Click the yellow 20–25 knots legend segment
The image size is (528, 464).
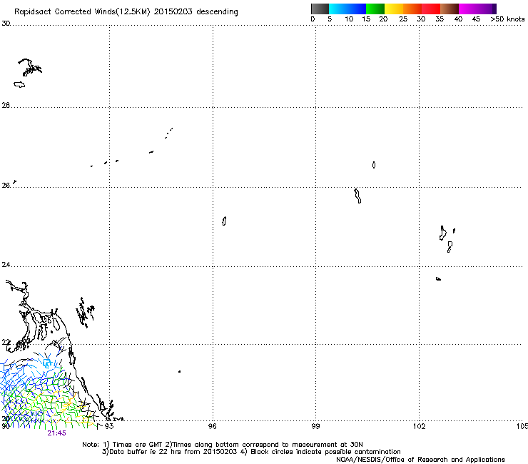tap(394, 9)
